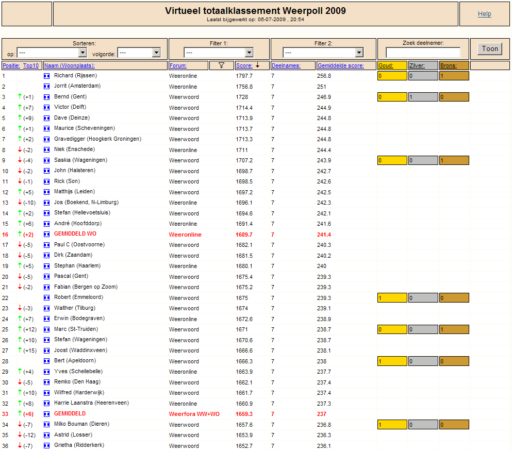Open the Help link
This screenshot has height=451, width=512.
click(484, 14)
